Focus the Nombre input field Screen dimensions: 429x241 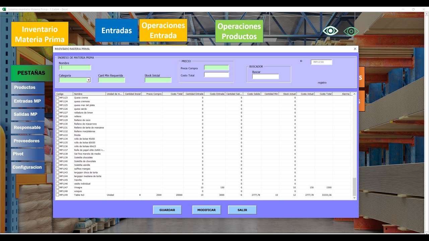pos(75,68)
